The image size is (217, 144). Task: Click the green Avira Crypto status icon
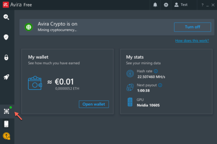[29, 27]
